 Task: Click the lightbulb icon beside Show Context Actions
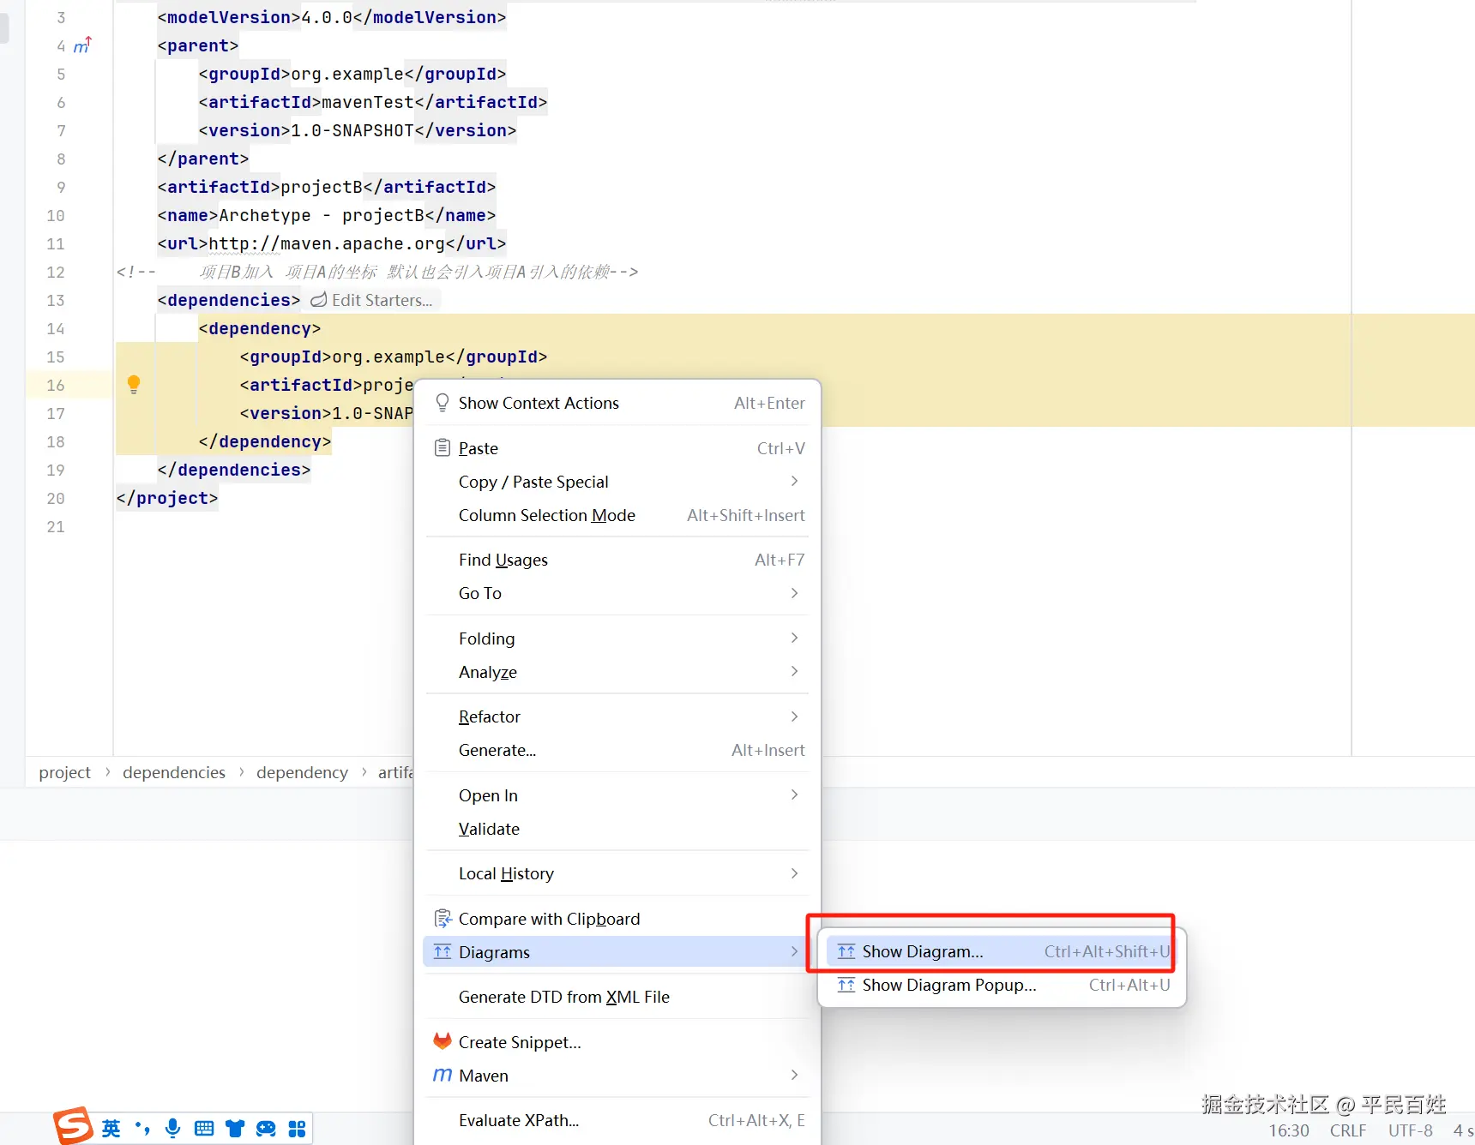(442, 403)
